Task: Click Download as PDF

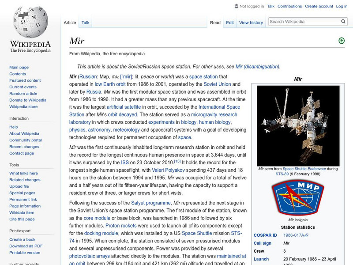Action: point(27,245)
